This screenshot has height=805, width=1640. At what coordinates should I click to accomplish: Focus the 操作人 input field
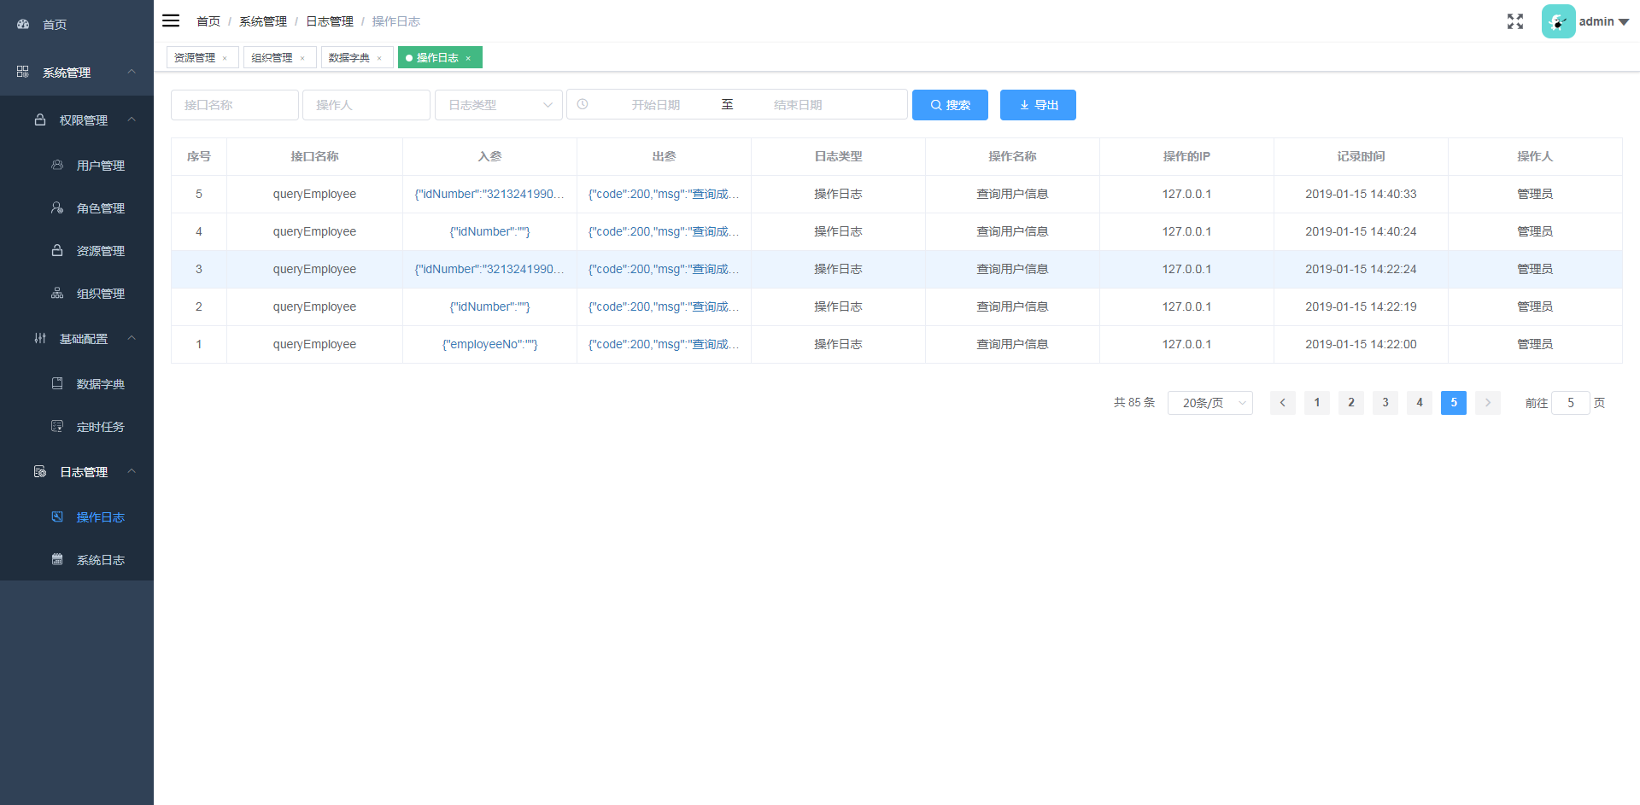(x=366, y=105)
